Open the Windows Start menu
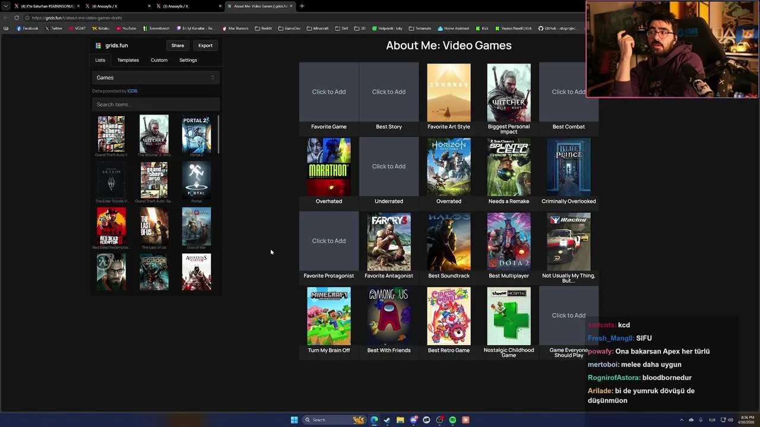The height and width of the screenshot is (427, 760). click(294, 420)
